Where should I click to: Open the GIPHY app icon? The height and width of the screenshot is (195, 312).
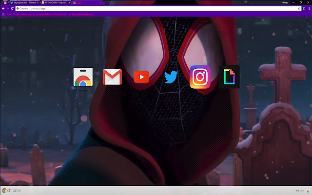pos(229,77)
